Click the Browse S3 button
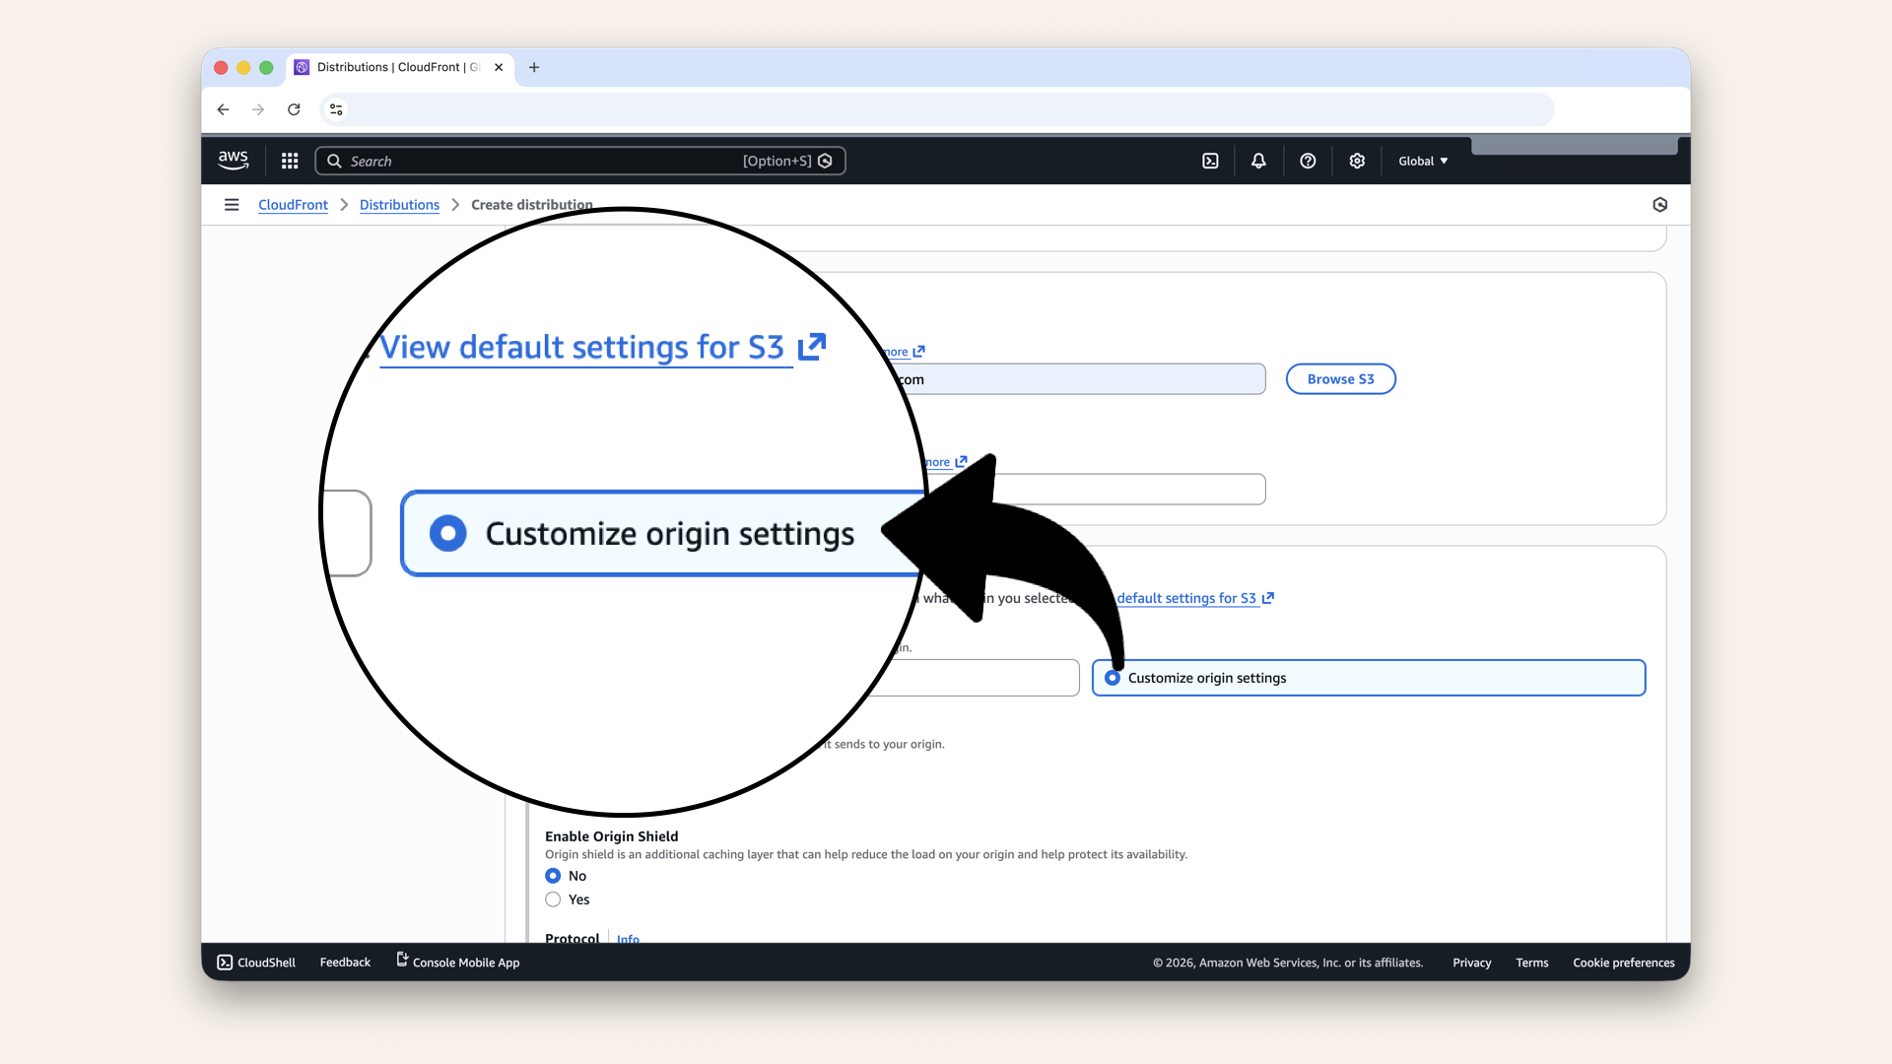The image size is (1892, 1064). (x=1340, y=378)
